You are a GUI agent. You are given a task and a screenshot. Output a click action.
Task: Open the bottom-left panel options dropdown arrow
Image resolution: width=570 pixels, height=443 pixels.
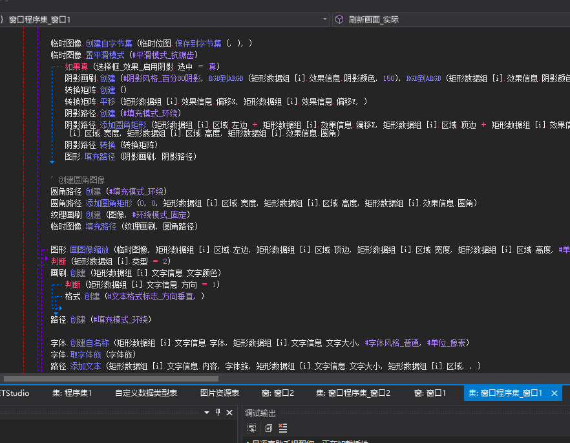pos(207,413)
